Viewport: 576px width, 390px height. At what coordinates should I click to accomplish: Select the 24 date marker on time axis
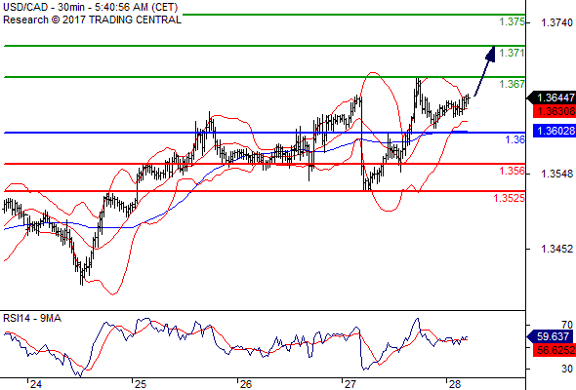(x=35, y=384)
